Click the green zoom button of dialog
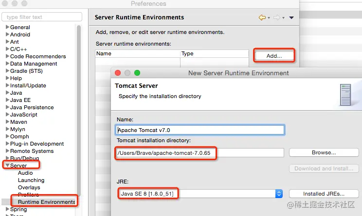This screenshot has width=362, height=216. pos(137,73)
